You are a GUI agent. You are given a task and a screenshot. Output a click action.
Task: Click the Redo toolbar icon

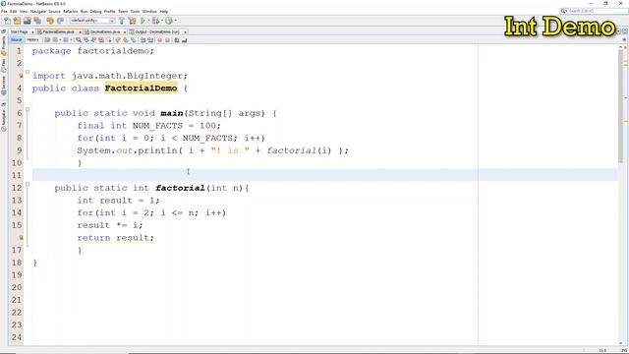(60, 21)
